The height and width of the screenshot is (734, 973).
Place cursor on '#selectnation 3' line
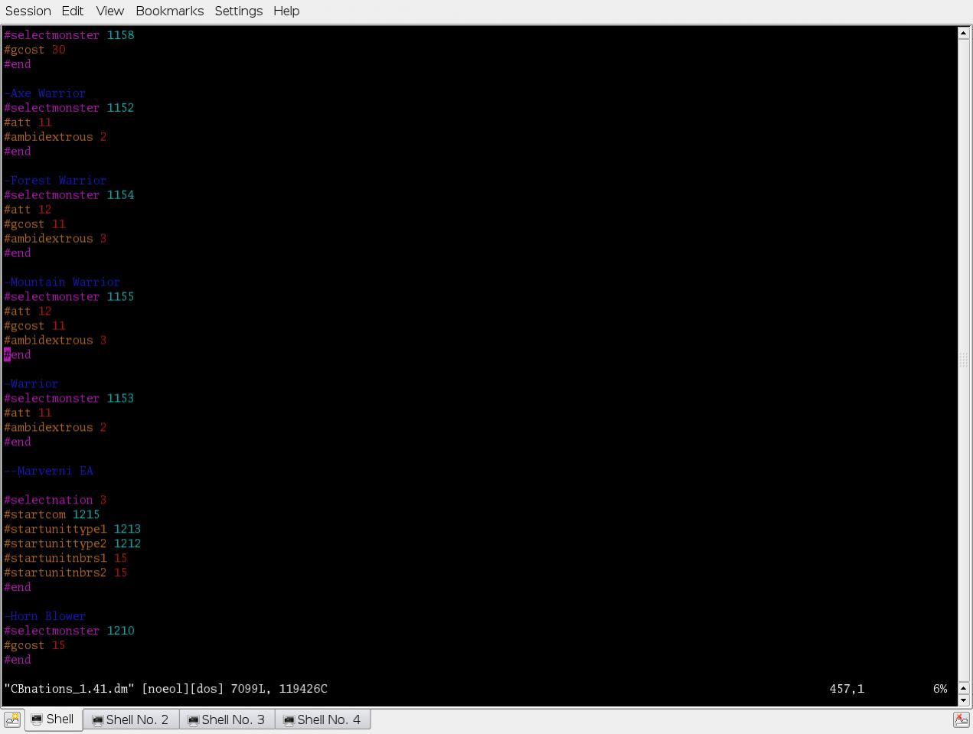tap(55, 500)
